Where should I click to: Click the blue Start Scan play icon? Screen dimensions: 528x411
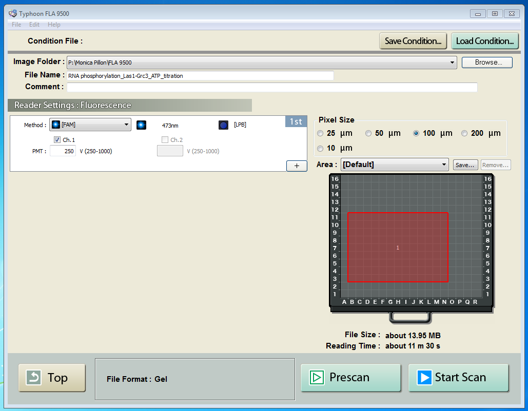coord(424,377)
